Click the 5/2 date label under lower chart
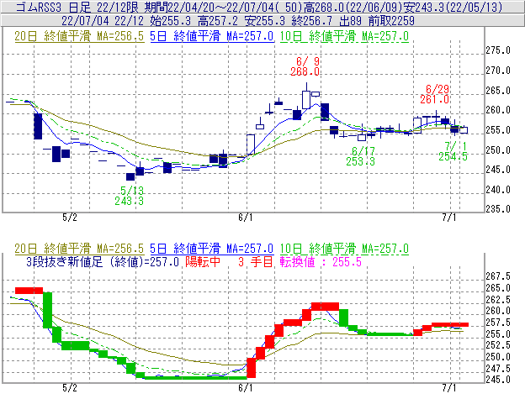The image size is (525, 399). click(70, 387)
